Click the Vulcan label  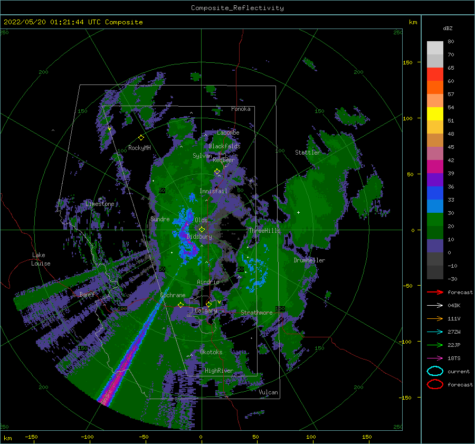coord(268,392)
